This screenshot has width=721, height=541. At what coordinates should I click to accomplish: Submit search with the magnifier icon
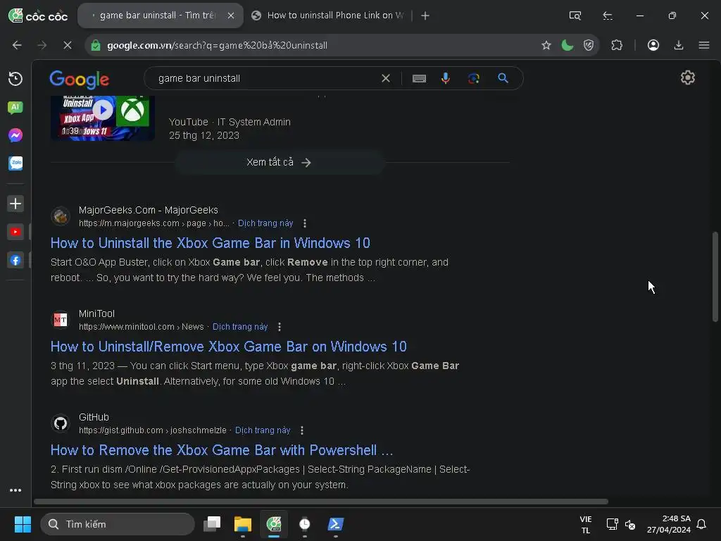(x=503, y=79)
